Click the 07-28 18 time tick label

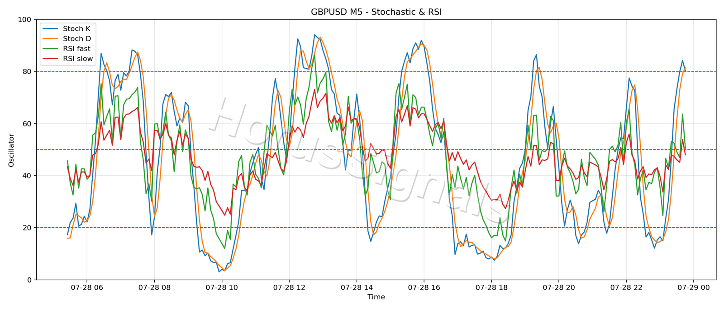pyautogui.click(x=491, y=287)
